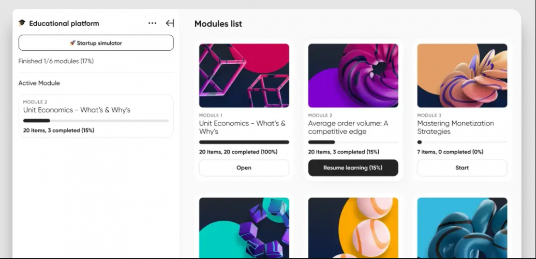Resume learning Average order volume module
This screenshot has width=536, height=259.
click(353, 168)
